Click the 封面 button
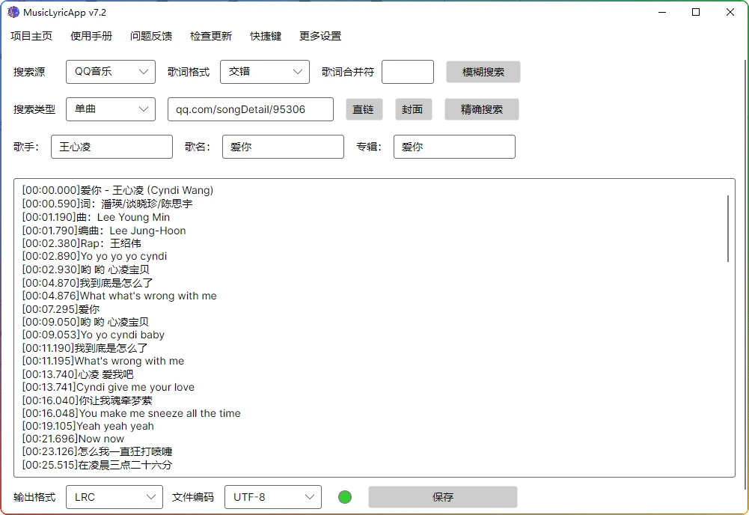This screenshot has height=515, width=749. pyautogui.click(x=414, y=109)
